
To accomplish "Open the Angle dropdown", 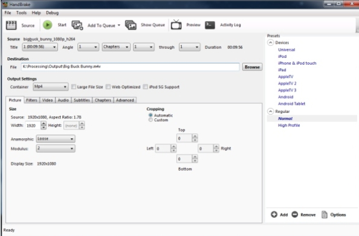I will coord(88,47).
